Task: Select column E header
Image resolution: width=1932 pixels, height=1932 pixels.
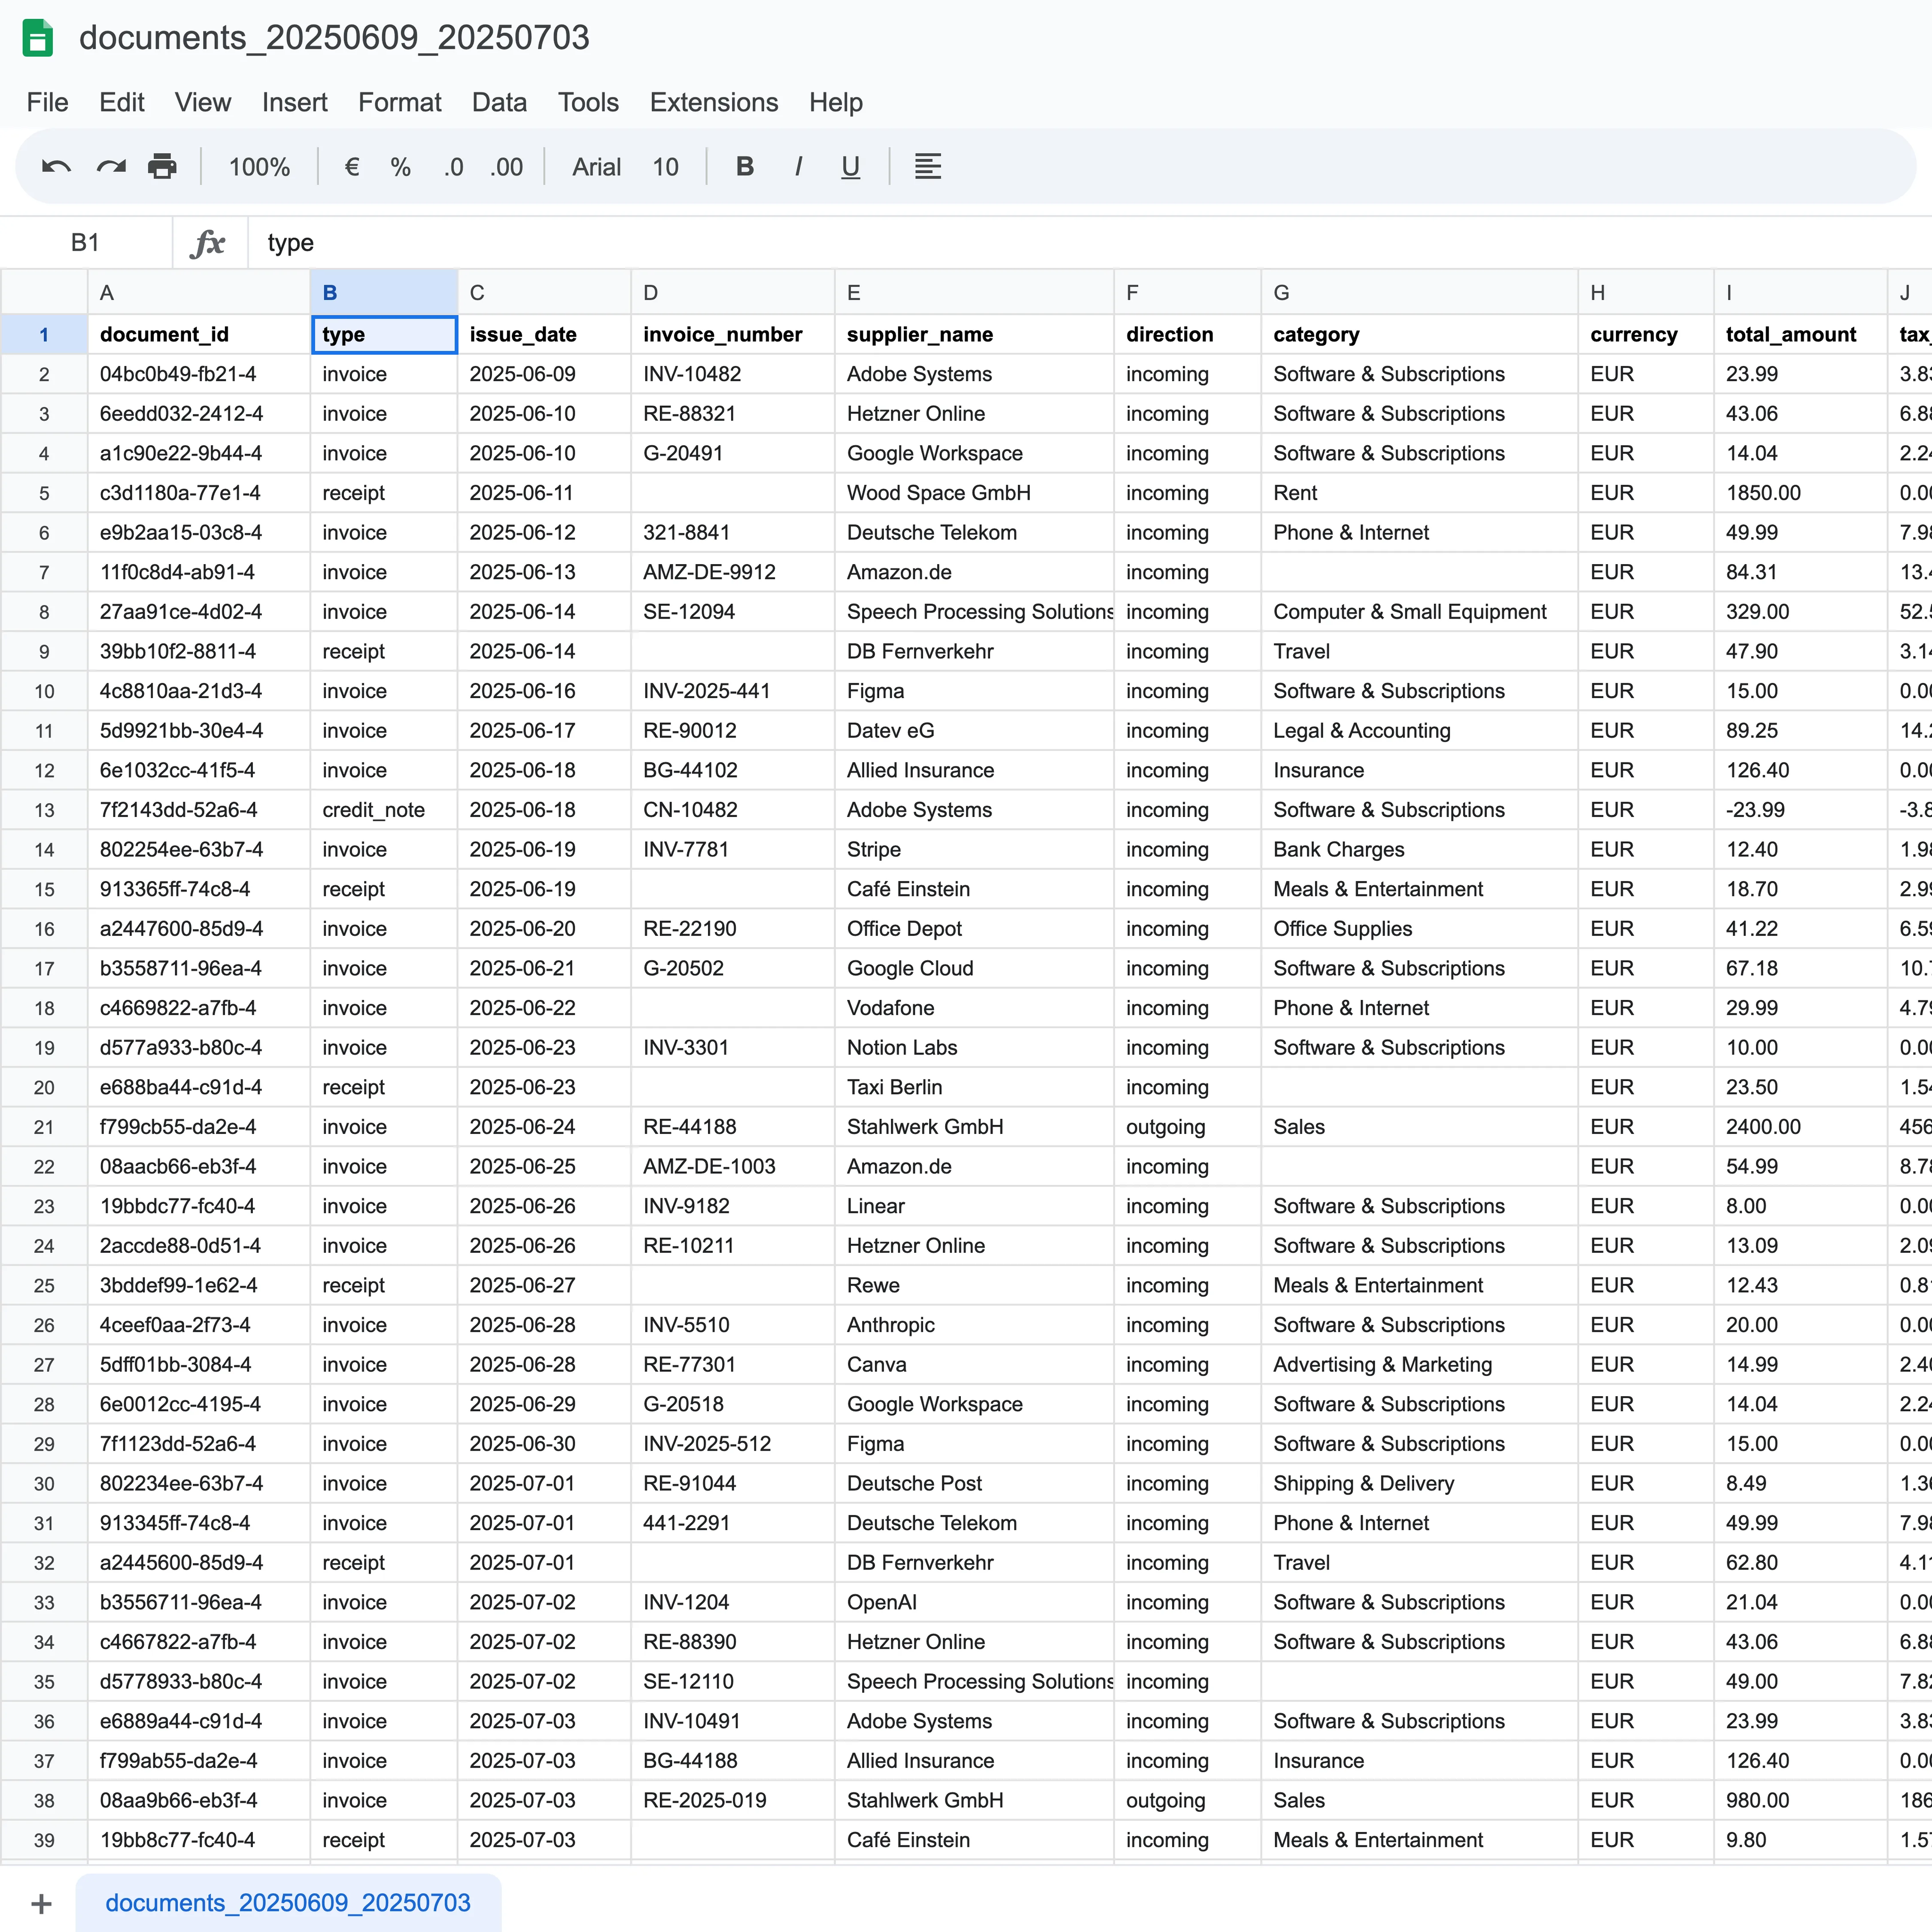Action: pos(974,293)
